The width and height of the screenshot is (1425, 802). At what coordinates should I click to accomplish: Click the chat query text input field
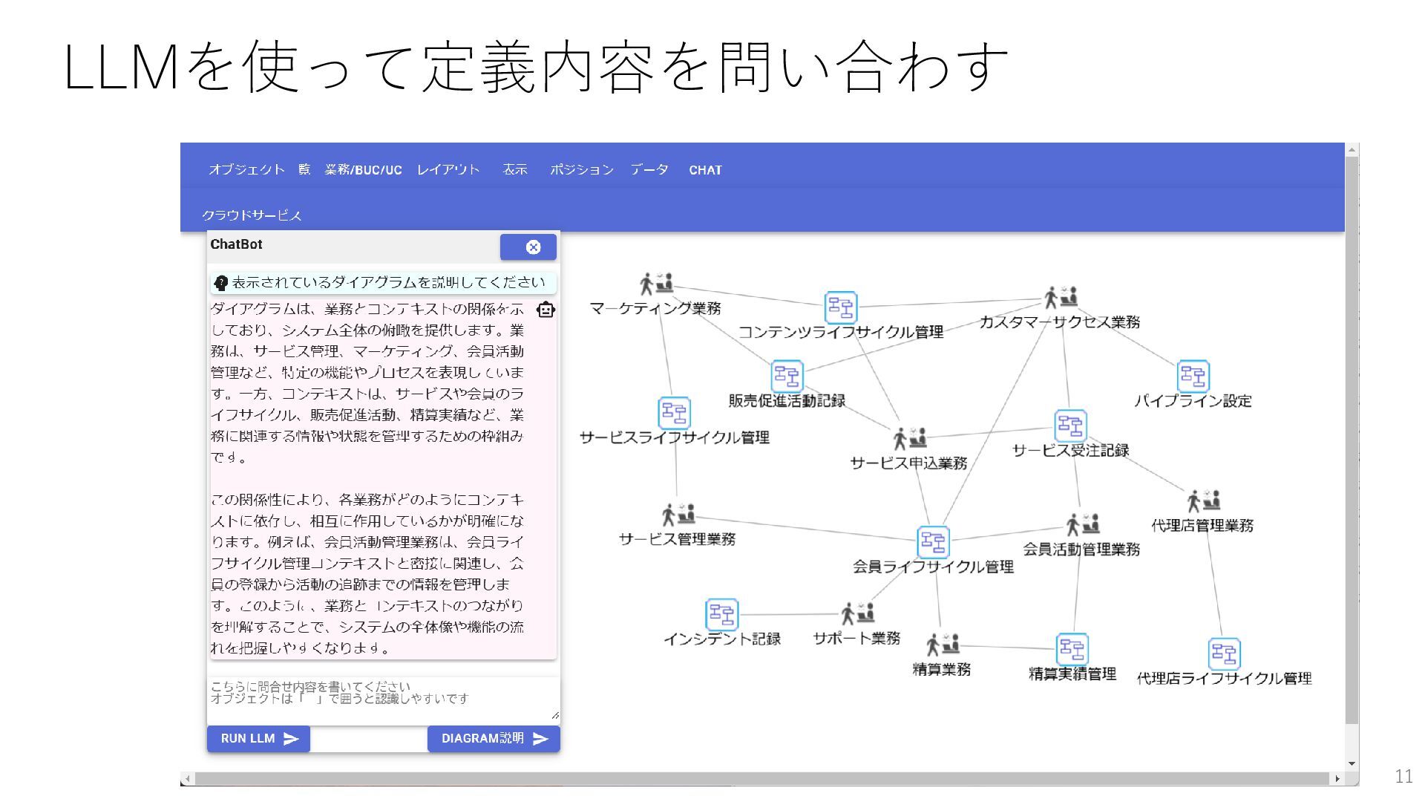click(x=384, y=700)
